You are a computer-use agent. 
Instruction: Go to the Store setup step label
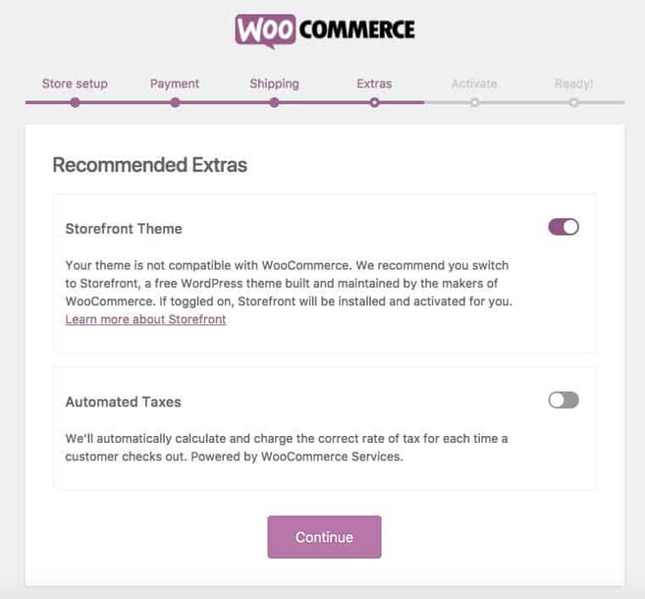click(75, 83)
